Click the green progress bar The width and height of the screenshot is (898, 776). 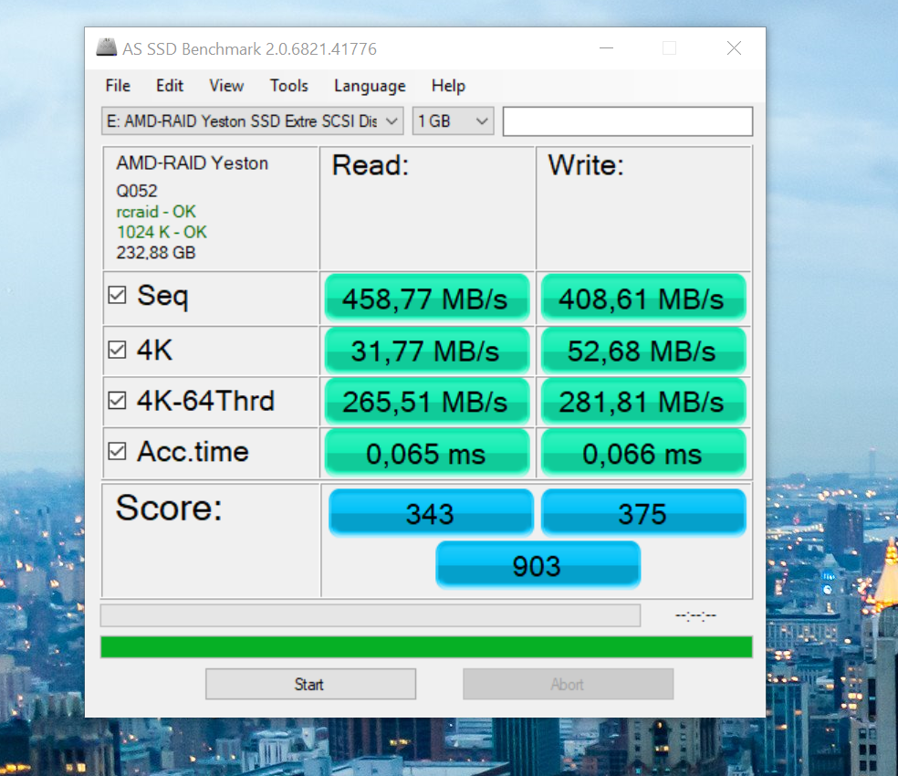point(425,646)
